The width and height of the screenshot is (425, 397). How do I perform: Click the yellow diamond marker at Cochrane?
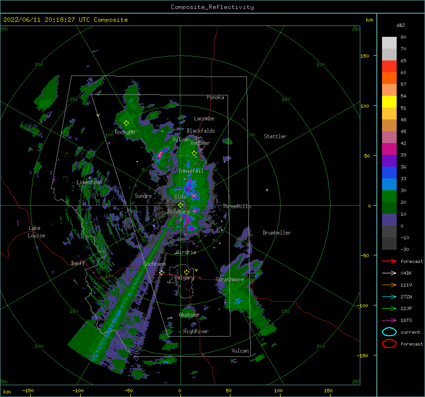click(x=161, y=272)
